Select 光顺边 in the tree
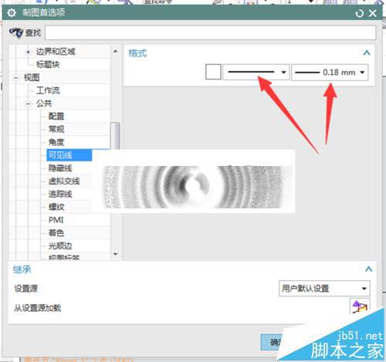The width and height of the screenshot is (386, 362). [60, 246]
